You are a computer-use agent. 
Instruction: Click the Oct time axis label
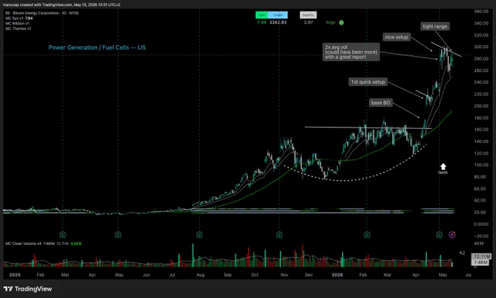255,275
